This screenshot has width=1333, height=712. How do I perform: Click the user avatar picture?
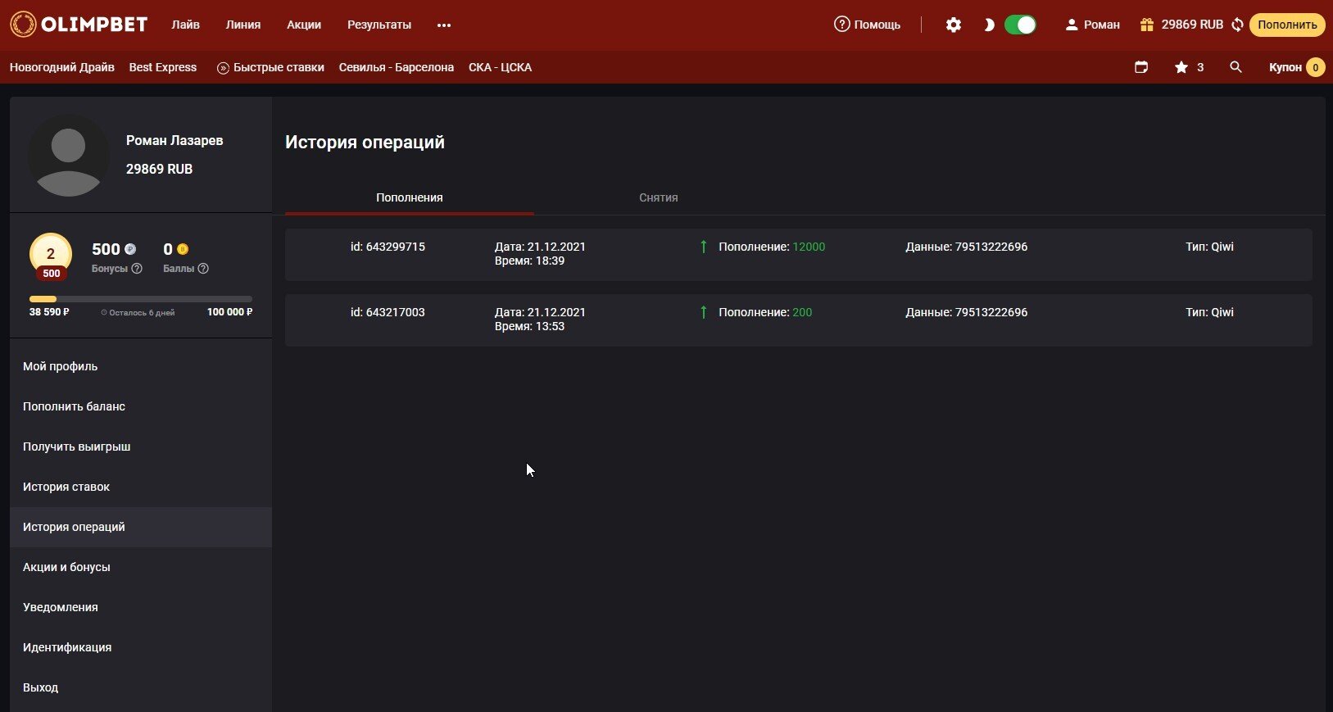pos(69,156)
